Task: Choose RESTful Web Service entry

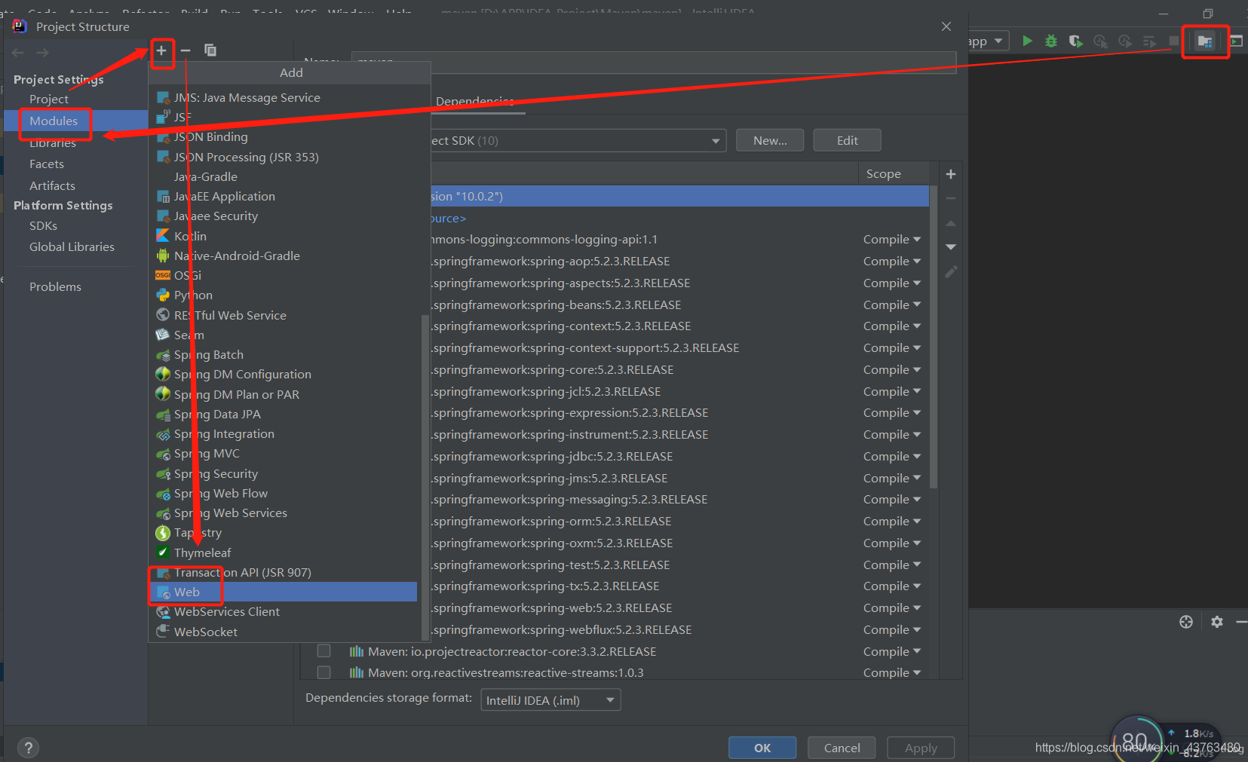Action: point(283,315)
